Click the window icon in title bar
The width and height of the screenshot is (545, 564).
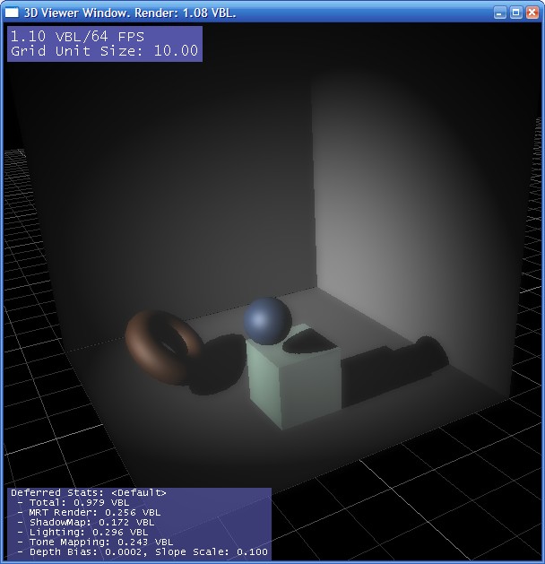point(12,13)
